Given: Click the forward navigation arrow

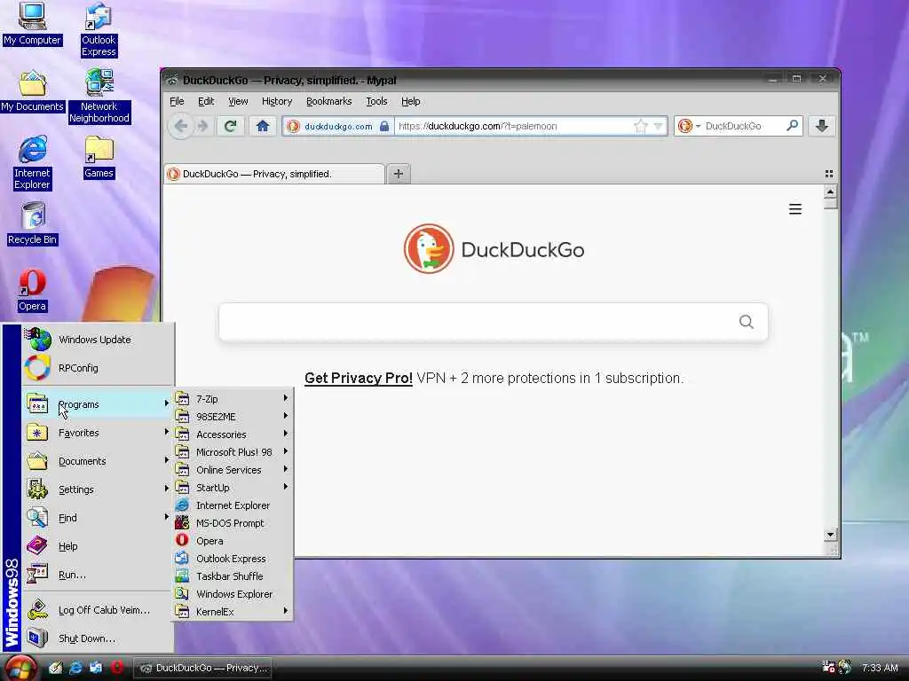Looking at the screenshot, I should point(202,126).
